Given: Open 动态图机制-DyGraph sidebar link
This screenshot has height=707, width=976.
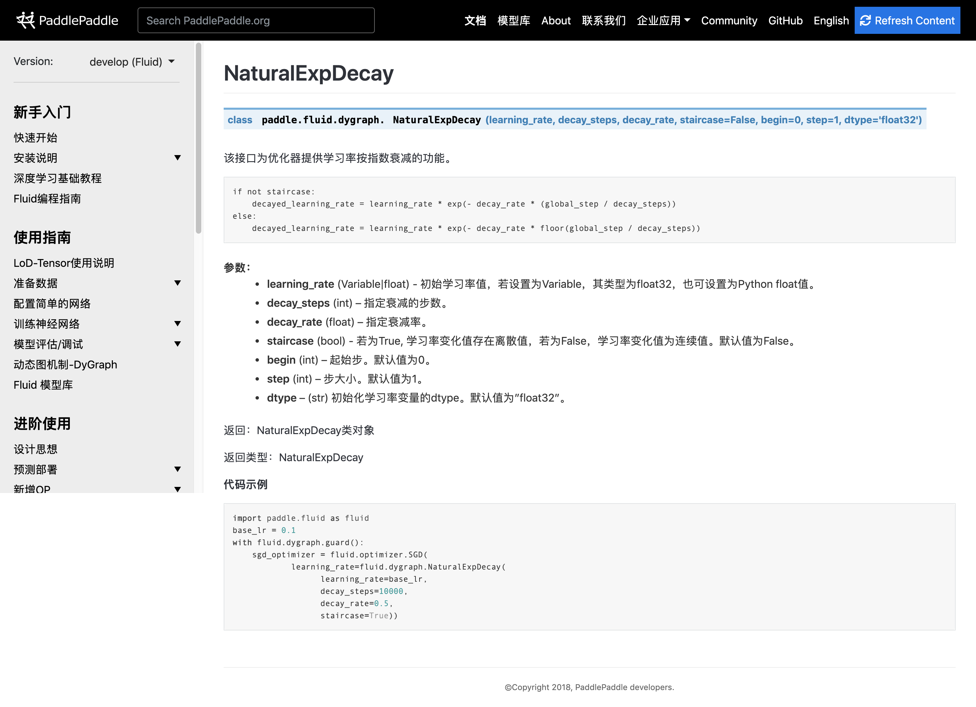Looking at the screenshot, I should pyautogui.click(x=65, y=364).
